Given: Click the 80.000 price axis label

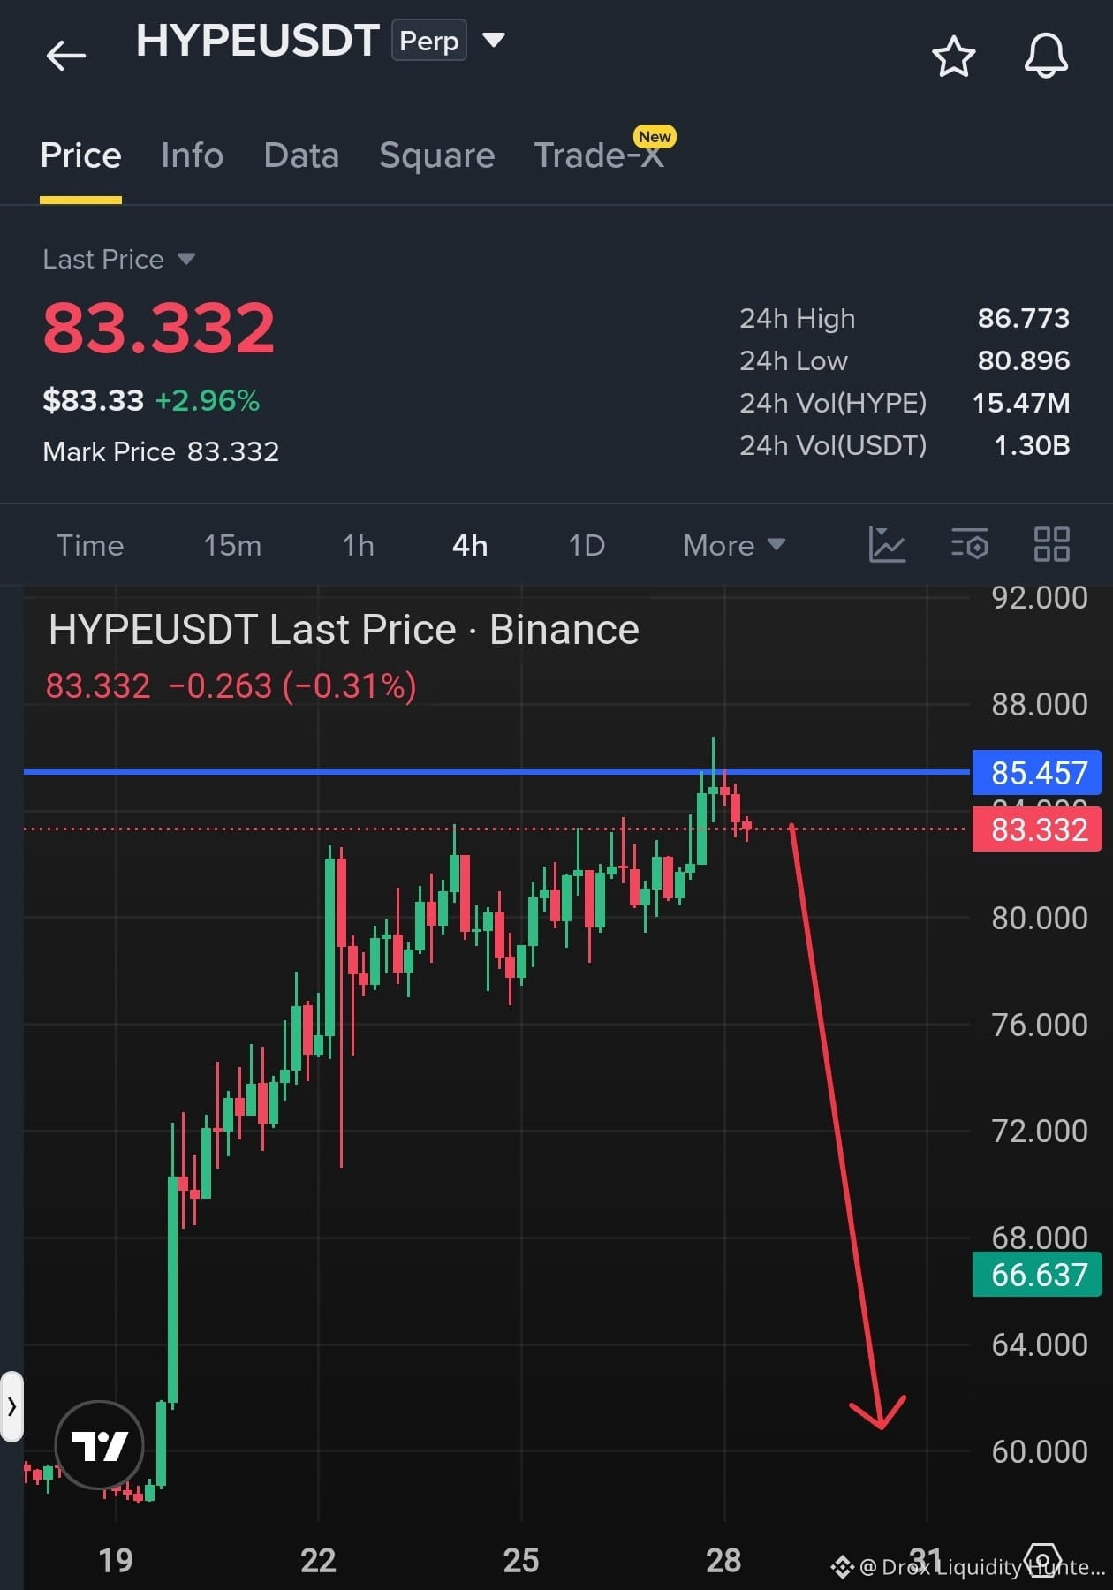Looking at the screenshot, I should (1040, 919).
